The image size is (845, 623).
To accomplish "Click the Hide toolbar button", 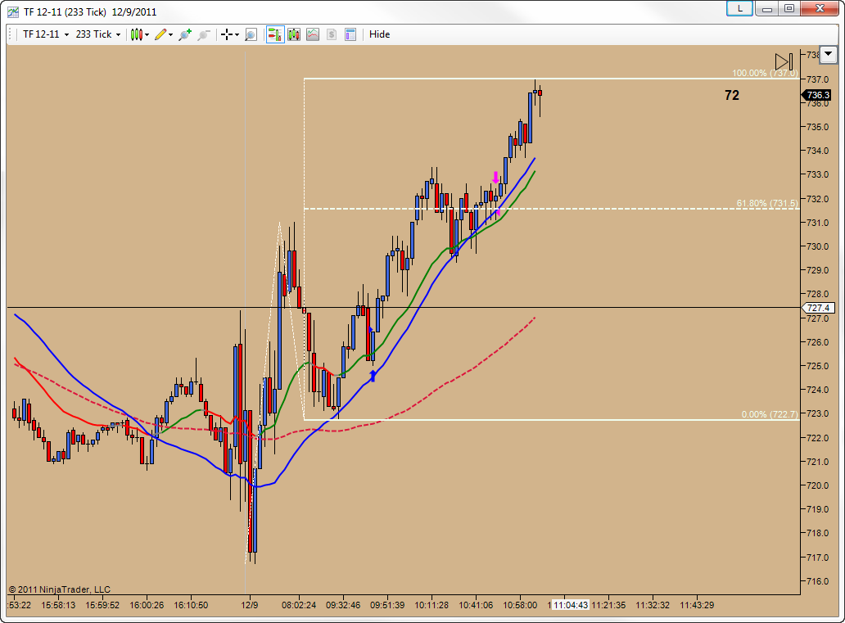I will [x=379, y=34].
